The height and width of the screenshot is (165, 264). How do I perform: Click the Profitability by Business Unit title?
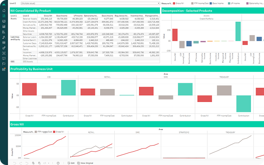31,69
